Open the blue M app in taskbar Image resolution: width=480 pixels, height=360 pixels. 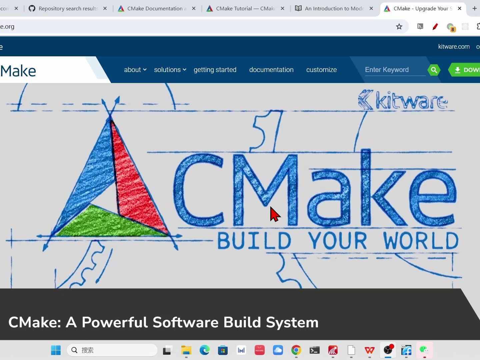pos(241,350)
